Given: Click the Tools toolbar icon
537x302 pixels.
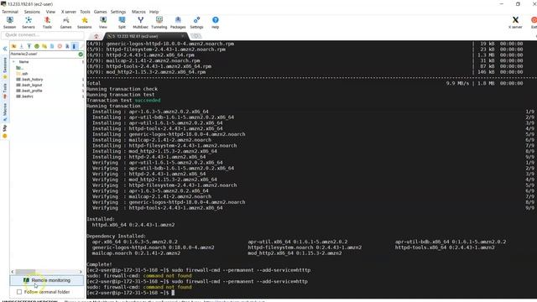Looking at the screenshot, I should pyautogui.click(x=47, y=23).
